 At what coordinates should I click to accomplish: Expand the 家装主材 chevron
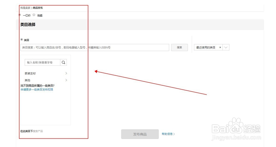[66, 73]
